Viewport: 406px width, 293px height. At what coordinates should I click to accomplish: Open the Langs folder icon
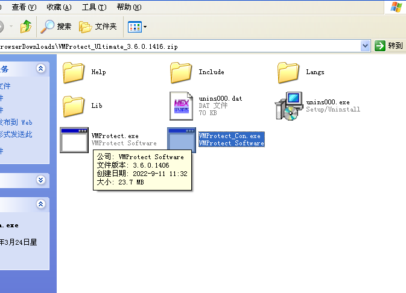288,72
